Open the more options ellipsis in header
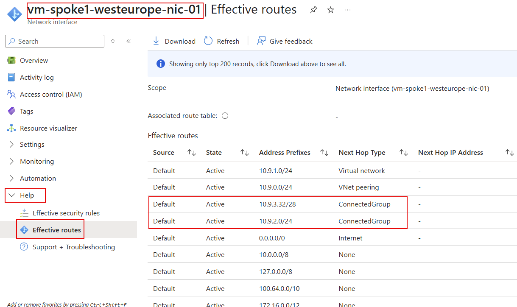The width and height of the screenshot is (517, 307). point(348,10)
